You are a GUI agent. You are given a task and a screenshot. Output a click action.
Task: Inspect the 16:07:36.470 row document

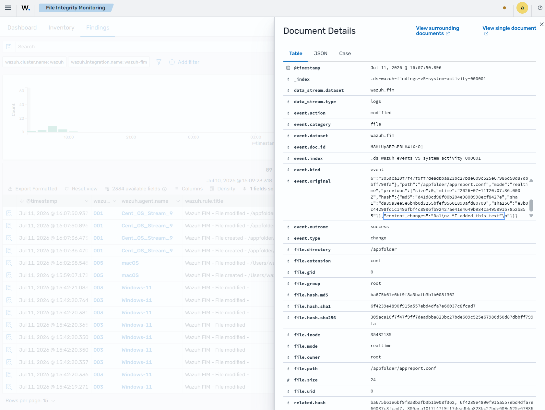(9, 251)
